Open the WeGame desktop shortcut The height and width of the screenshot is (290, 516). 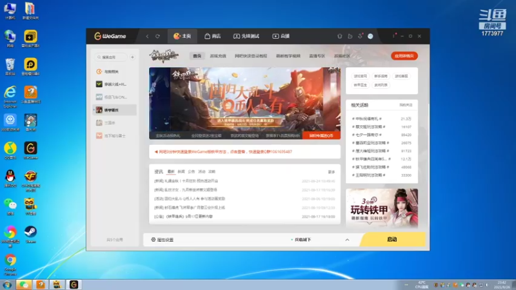[30, 151]
